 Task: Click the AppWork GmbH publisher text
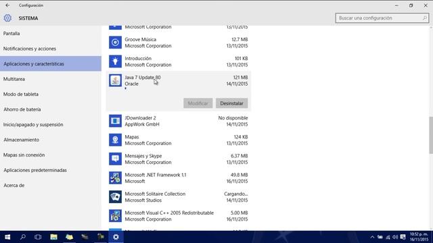[x=142, y=124]
